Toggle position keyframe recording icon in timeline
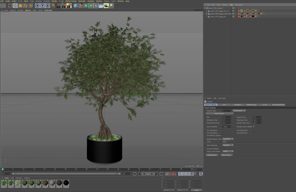The height and width of the screenshot is (192, 296). [180, 174]
